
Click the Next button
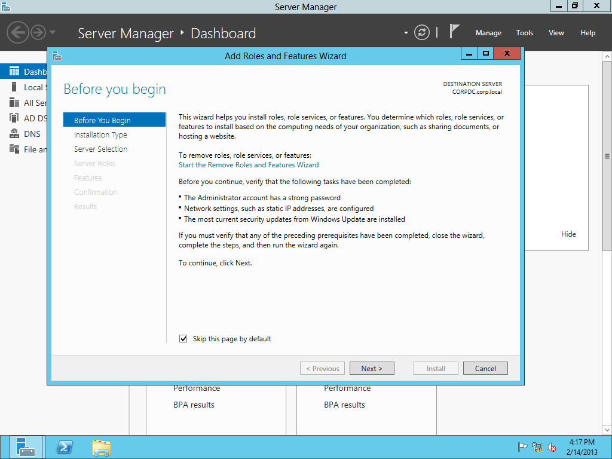pos(371,368)
